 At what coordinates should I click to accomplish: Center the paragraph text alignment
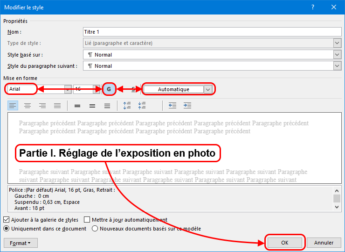click(28, 106)
